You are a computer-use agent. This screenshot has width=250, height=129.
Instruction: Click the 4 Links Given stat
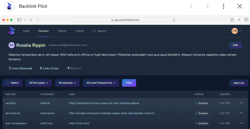coord(49,68)
